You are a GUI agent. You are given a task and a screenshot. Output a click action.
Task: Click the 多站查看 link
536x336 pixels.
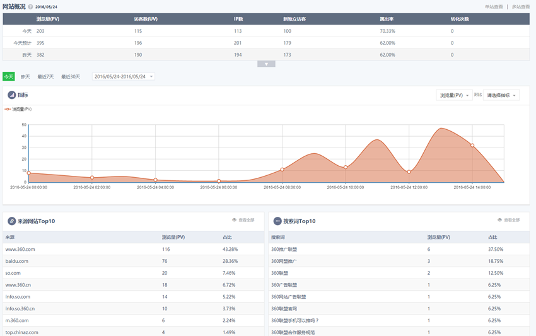pyautogui.click(x=520, y=7)
